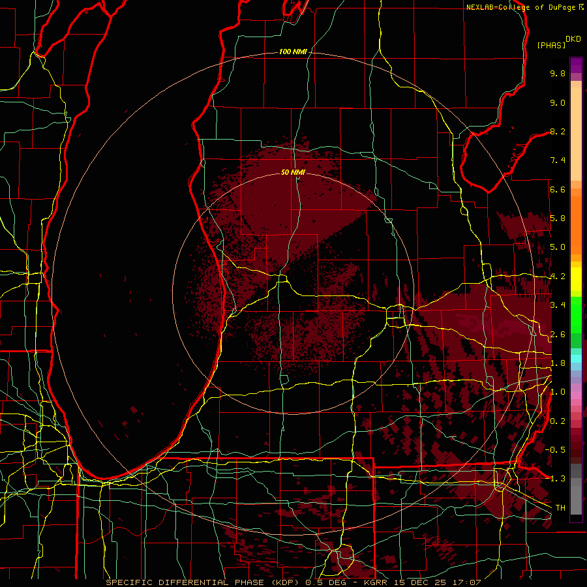This screenshot has height=587, width=587.
Task: Click the 9.0 legend value
Action: [x=558, y=102]
